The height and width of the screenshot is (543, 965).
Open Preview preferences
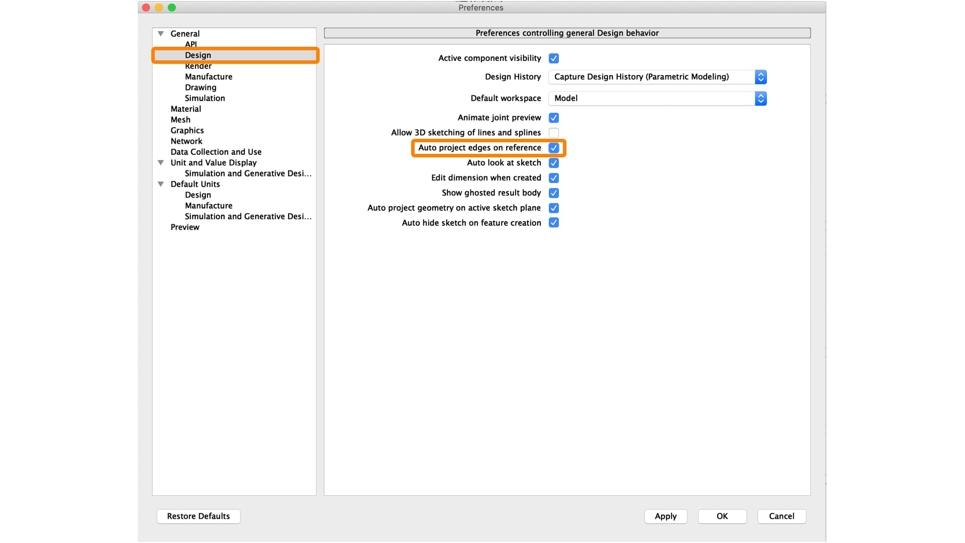[185, 227]
